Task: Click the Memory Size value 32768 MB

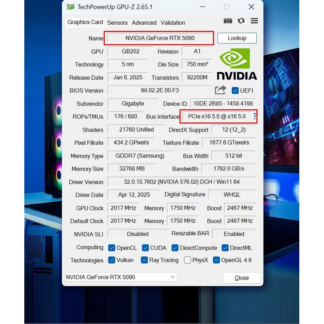Action: tap(132, 168)
